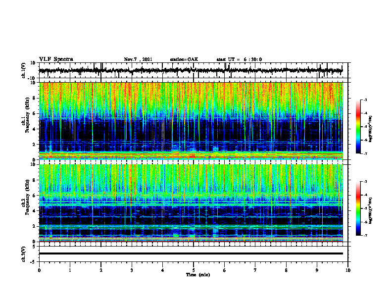
Task: Click the ch.1 frequency spectrogram plot
Action: coord(191,121)
